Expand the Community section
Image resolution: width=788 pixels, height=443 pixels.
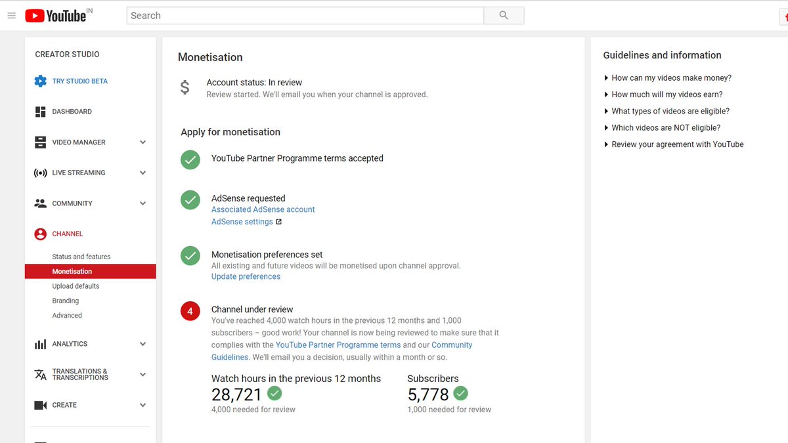(142, 203)
